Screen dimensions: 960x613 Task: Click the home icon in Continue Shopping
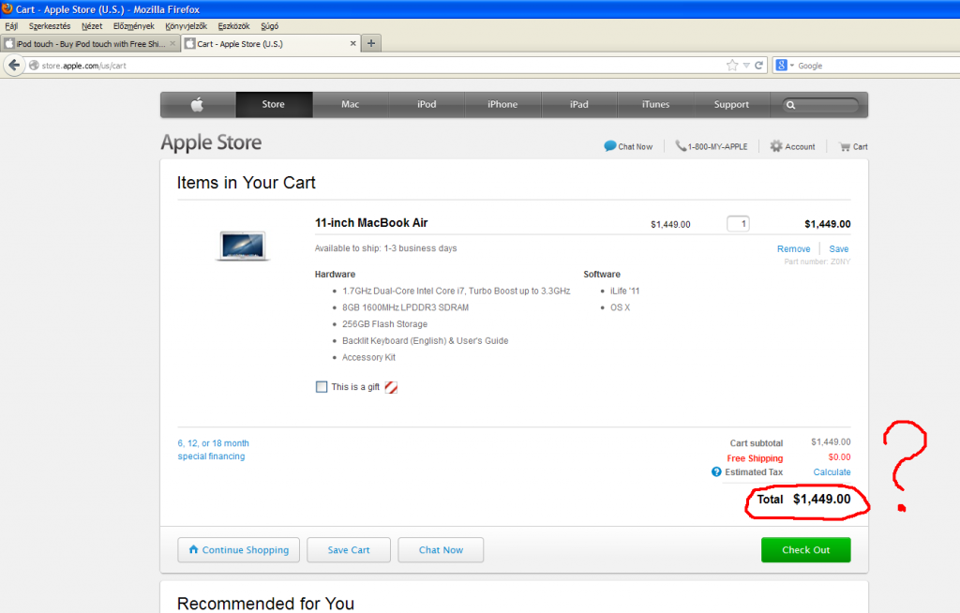pyautogui.click(x=193, y=549)
